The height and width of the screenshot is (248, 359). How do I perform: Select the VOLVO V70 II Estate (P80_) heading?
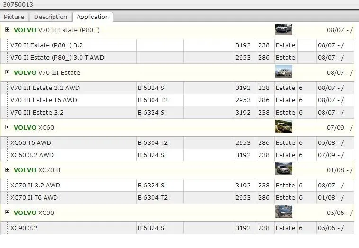[x=56, y=30]
